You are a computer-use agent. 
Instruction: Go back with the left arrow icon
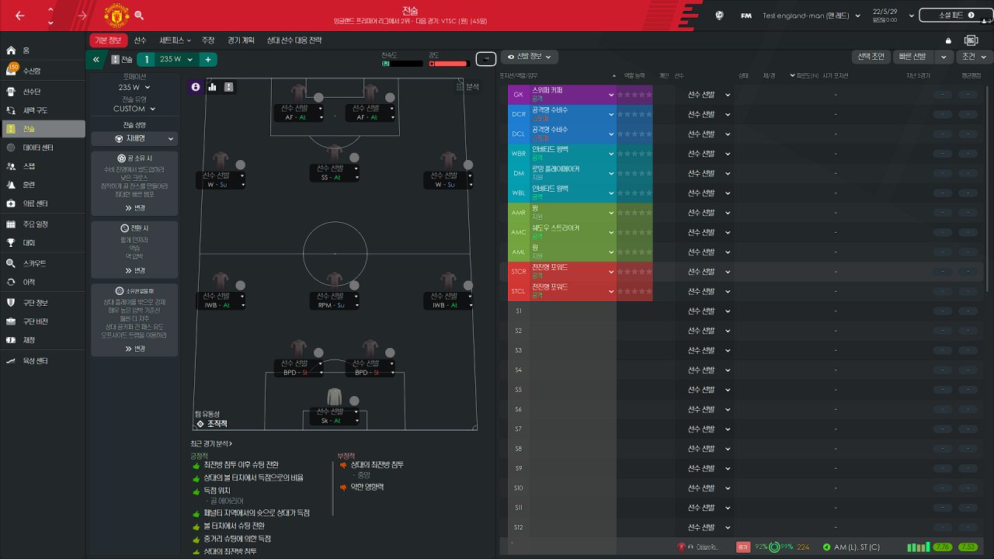click(19, 16)
